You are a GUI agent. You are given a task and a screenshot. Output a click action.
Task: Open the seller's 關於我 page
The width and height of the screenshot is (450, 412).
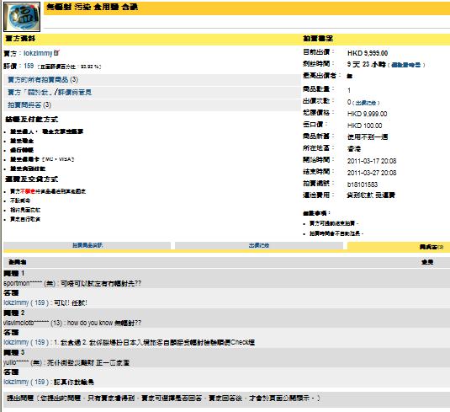pos(32,93)
